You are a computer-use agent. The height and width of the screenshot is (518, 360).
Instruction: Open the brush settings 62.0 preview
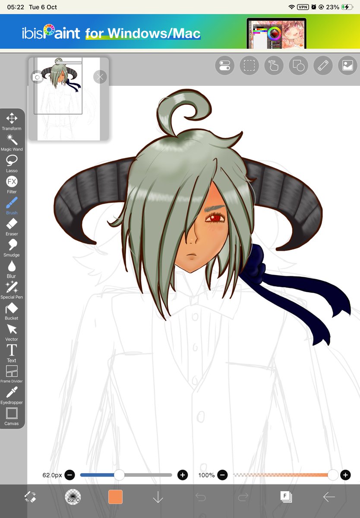(x=73, y=497)
